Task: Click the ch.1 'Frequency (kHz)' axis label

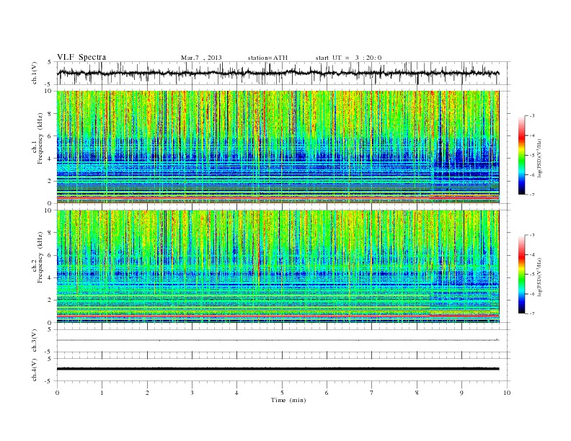Action: pyautogui.click(x=40, y=138)
